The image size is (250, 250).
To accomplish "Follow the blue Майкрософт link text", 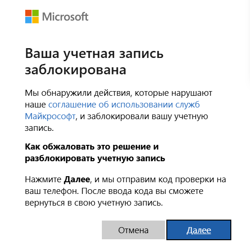I will pyautogui.click(x=50, y=116).
